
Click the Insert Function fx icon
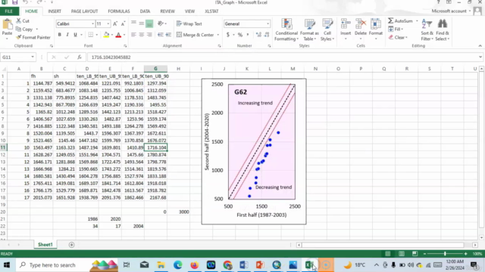point(80,57)
